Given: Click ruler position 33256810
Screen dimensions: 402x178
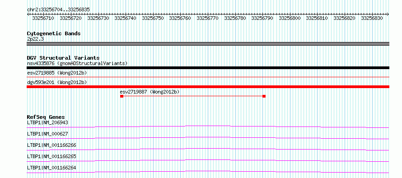Looking at the screenshot, I should 317,18.
